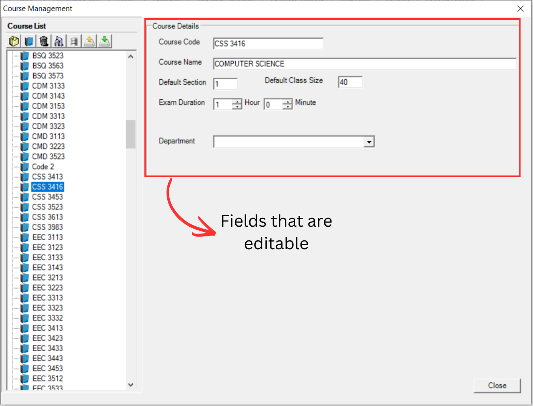Select the highlighted CSS 3416 course
This screenshot has height=406, width=533.
tap(47, 187)
